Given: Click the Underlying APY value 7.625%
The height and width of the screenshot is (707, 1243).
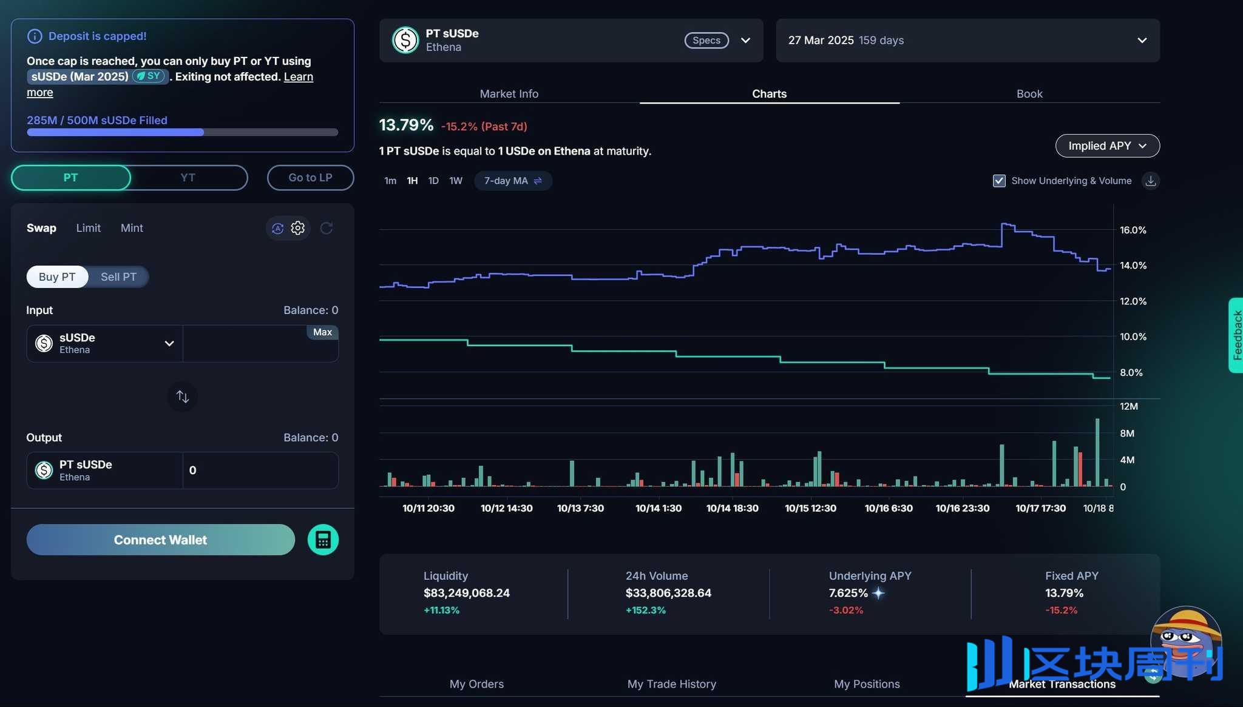Looking at the screenshot, I should tap(848, 593).
